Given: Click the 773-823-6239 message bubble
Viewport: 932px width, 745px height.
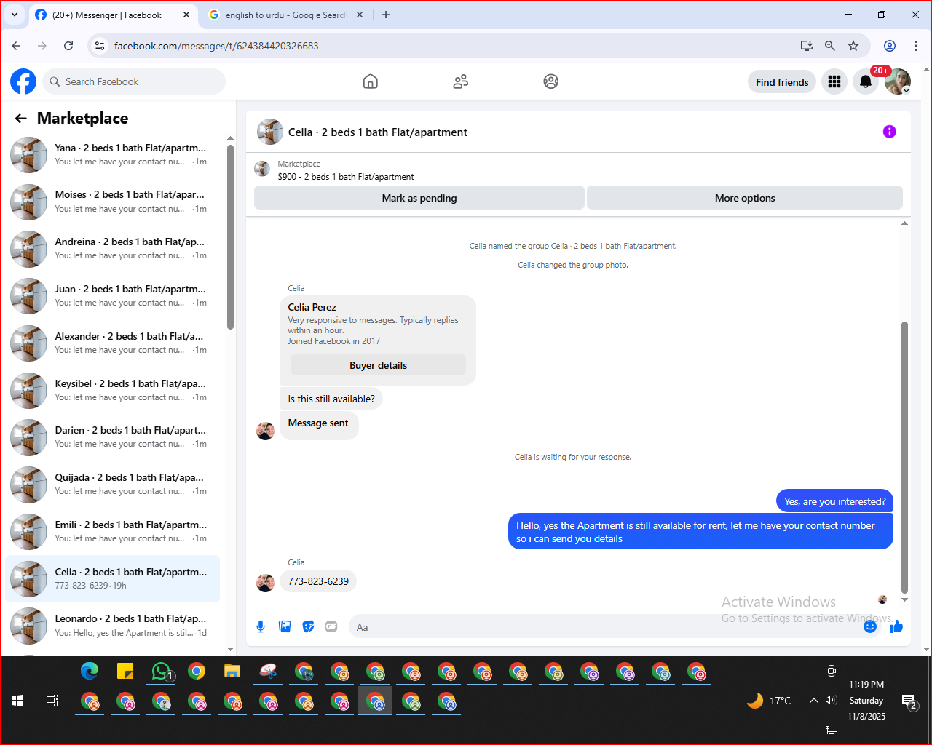Looking at the screenshot, I should click(318, 581).
